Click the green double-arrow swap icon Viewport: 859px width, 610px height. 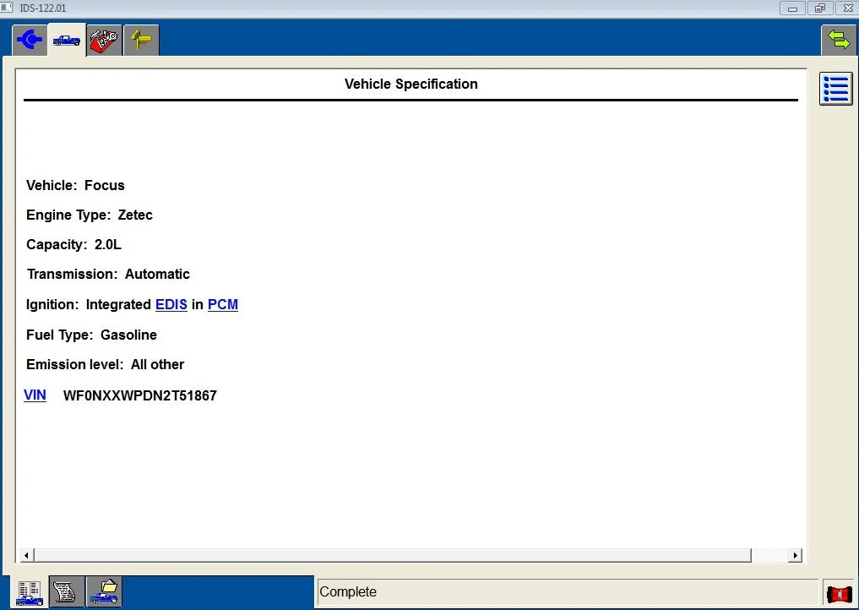(839, 40)
